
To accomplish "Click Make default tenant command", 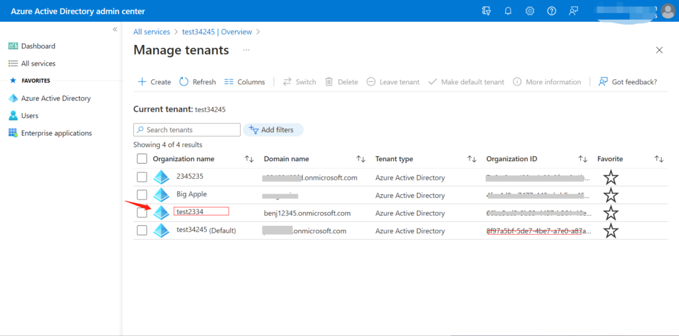I will 466,82.
